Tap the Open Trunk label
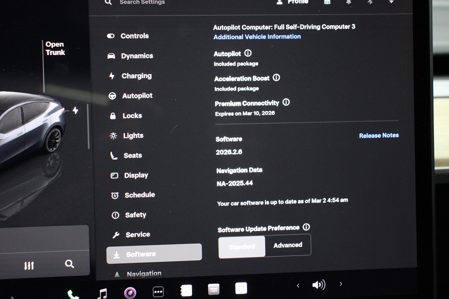This screenshot has height=299, width=449. coord(55,49)
